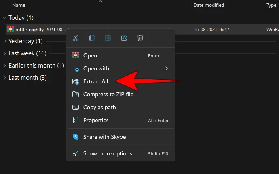
Task: Select the ruffle-nightly-2021_08 file name
Action: (42, 30)
